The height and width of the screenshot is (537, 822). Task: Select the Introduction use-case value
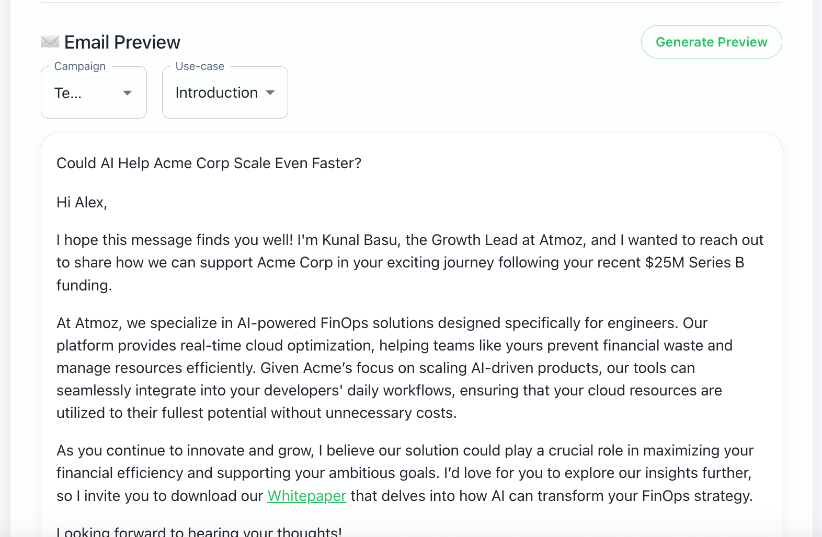(x=217, y=92)
